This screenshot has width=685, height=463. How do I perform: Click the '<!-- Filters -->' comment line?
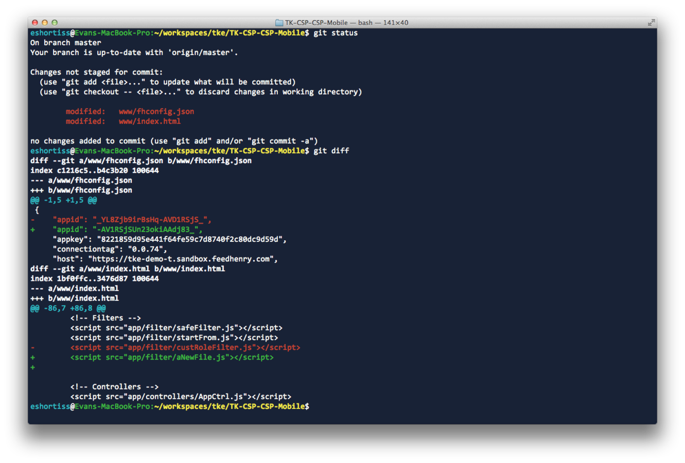click(106, 318)
